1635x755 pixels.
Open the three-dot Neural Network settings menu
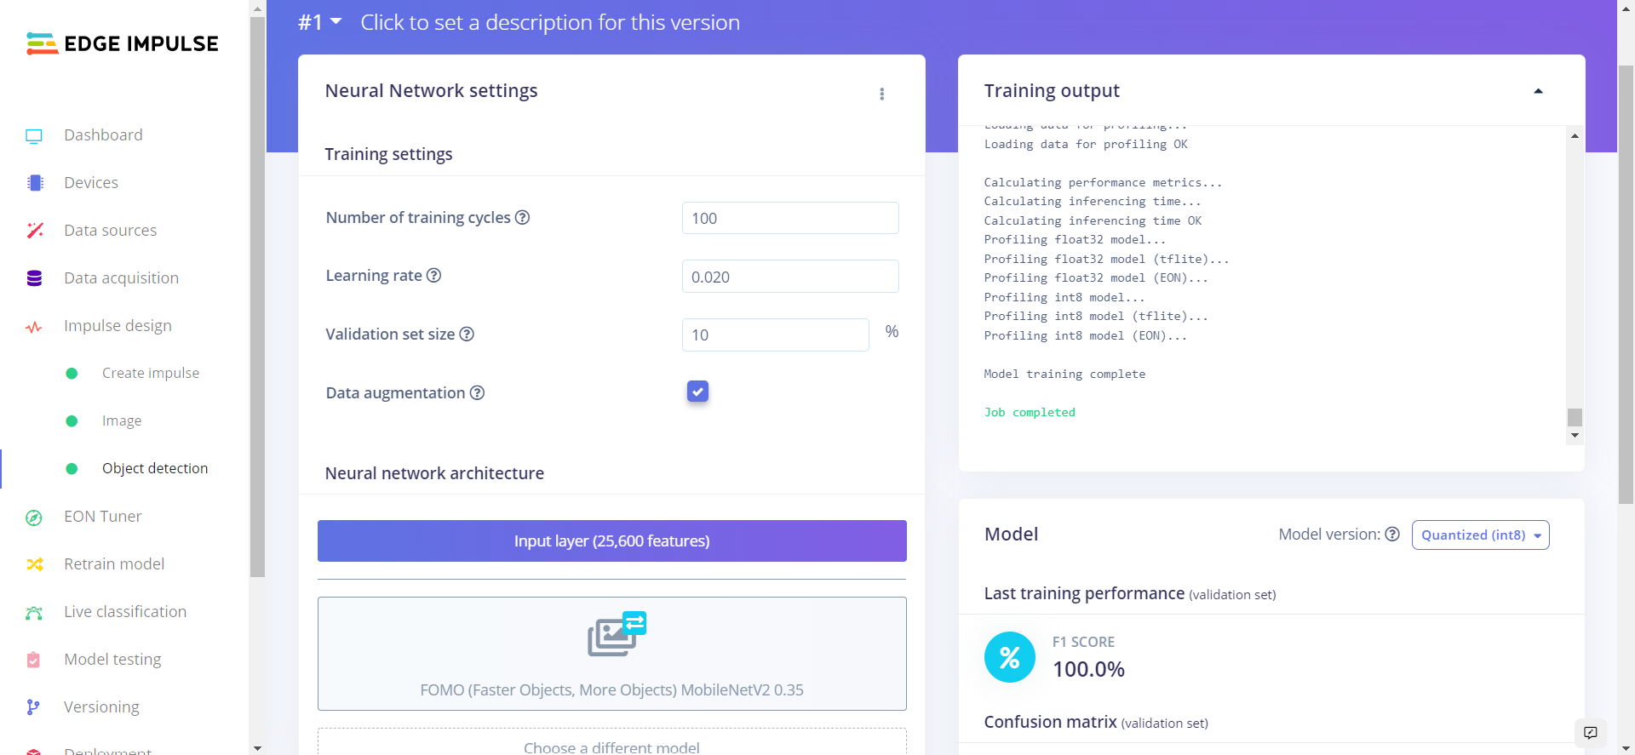tap(881, 94)
